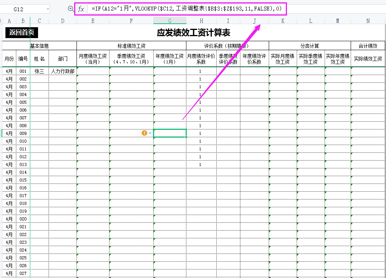Click the title 应发绩效工资计算表
Image resolution: width=386 pixels, height=278 pixels.
[193, 33]
